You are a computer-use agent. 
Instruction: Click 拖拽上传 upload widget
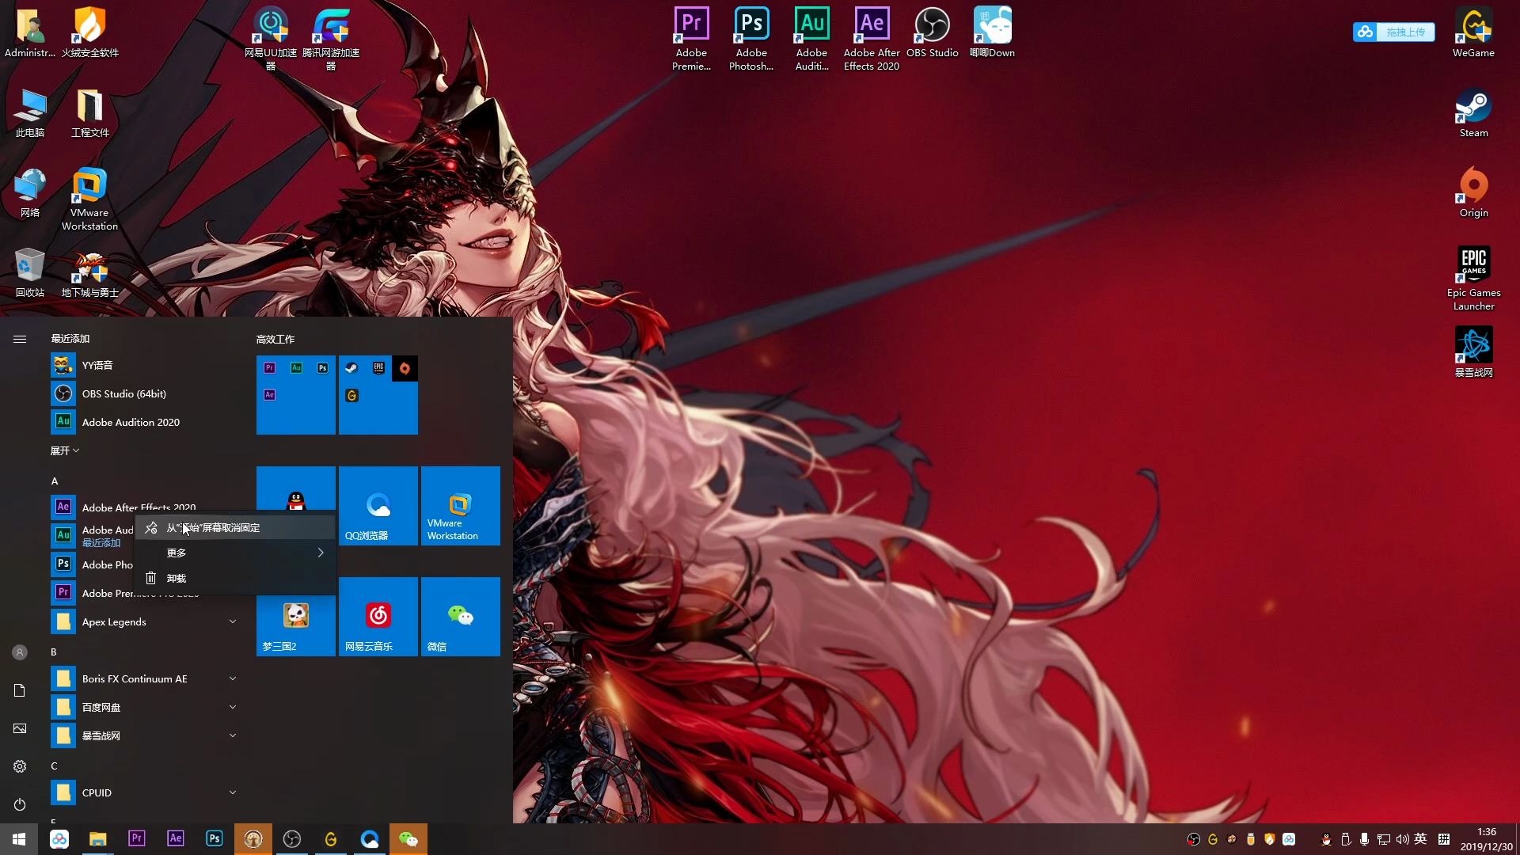tap(1393, 32)
